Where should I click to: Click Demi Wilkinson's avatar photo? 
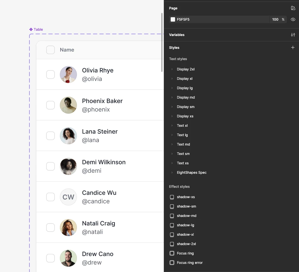pos(68,167)
